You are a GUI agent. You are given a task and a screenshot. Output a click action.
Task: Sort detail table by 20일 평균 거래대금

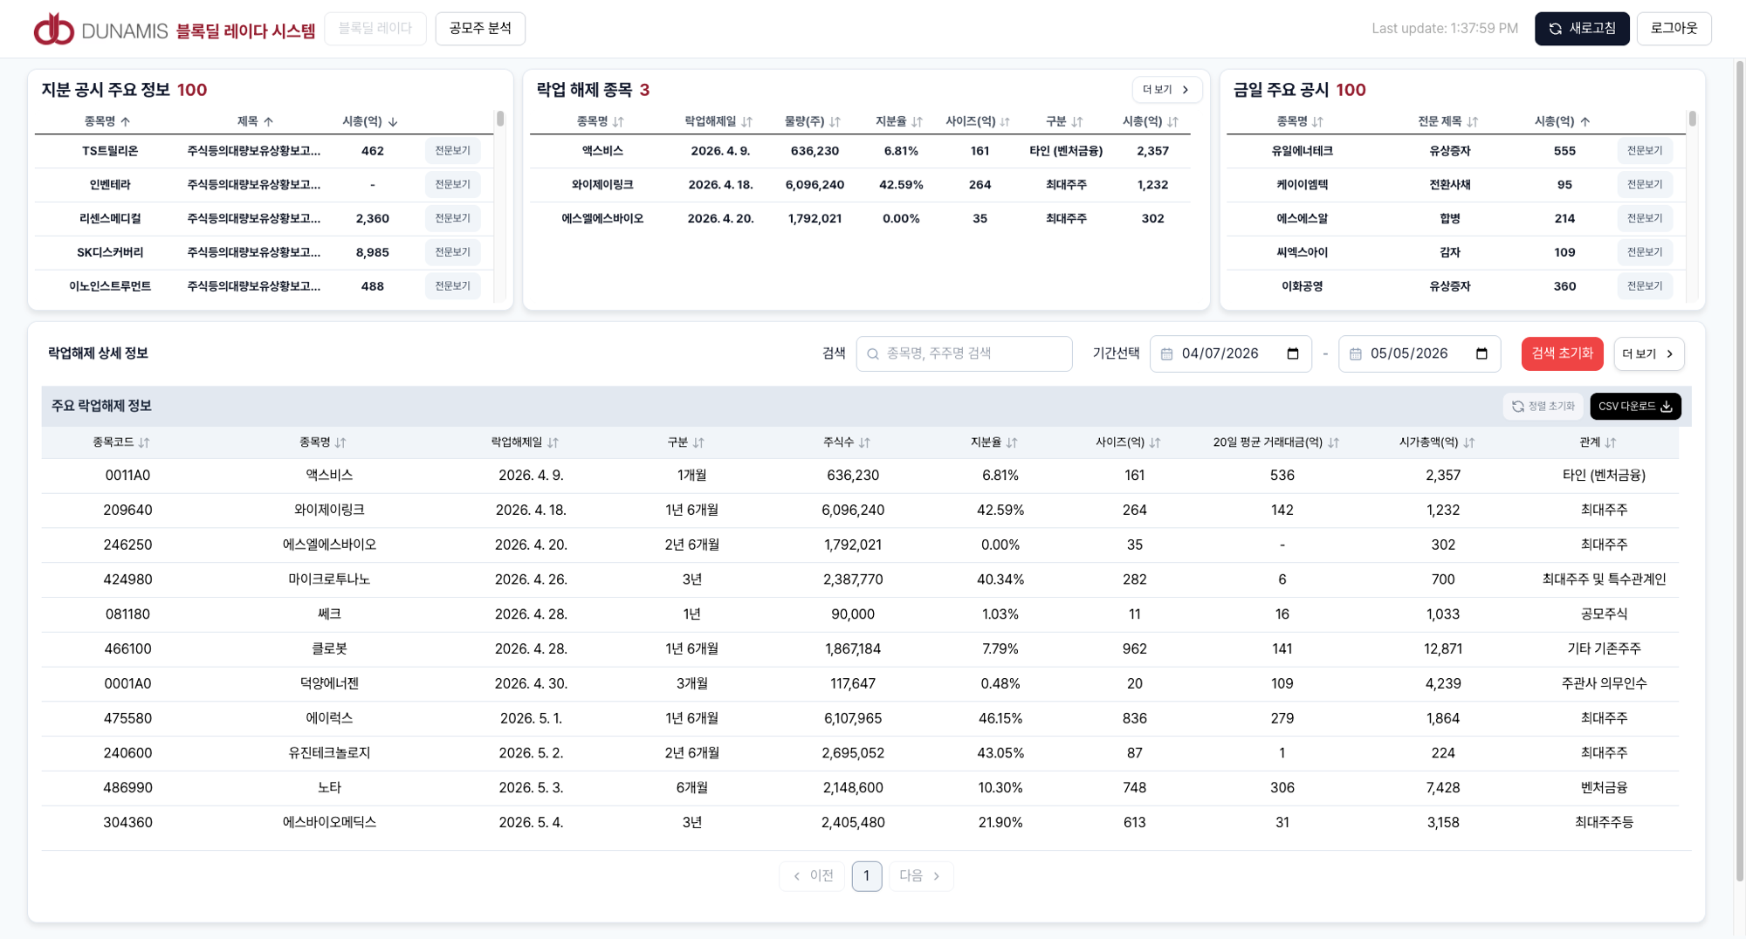1333,442
